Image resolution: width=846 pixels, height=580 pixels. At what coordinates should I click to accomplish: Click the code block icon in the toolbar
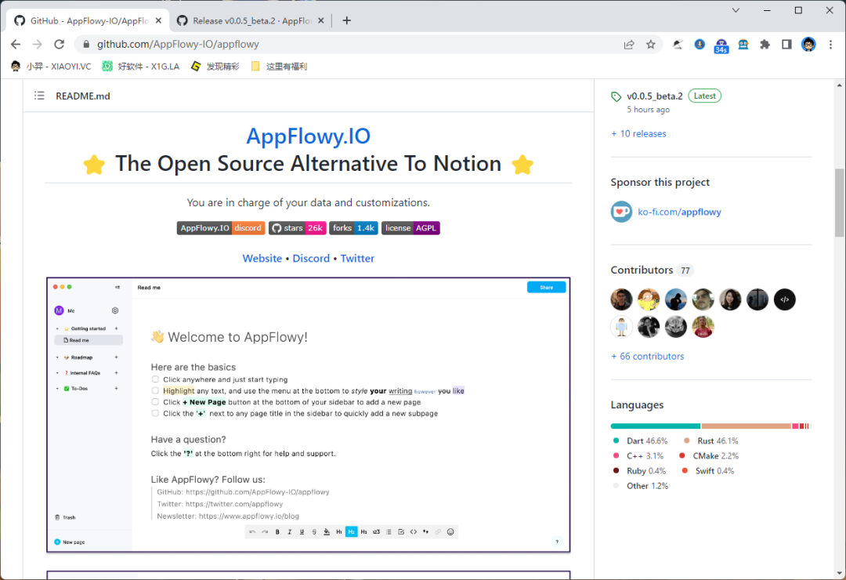pos(412,531)
